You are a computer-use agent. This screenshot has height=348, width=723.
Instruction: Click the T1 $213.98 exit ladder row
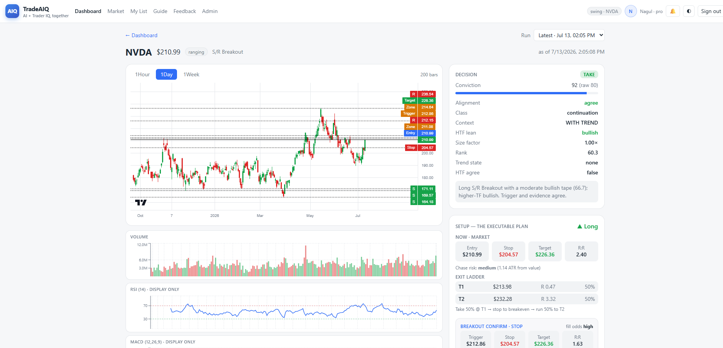pyautogui.click(x=526, y=287)
